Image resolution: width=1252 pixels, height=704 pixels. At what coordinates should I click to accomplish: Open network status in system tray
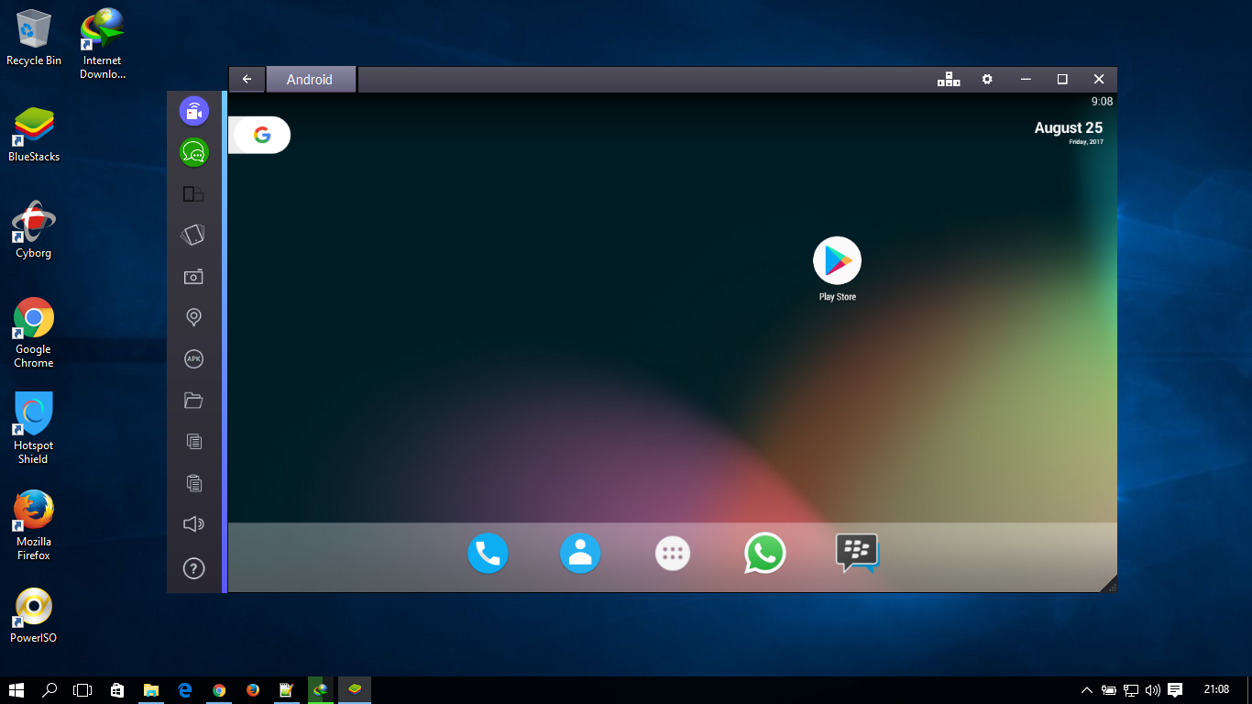(1131, 690)
